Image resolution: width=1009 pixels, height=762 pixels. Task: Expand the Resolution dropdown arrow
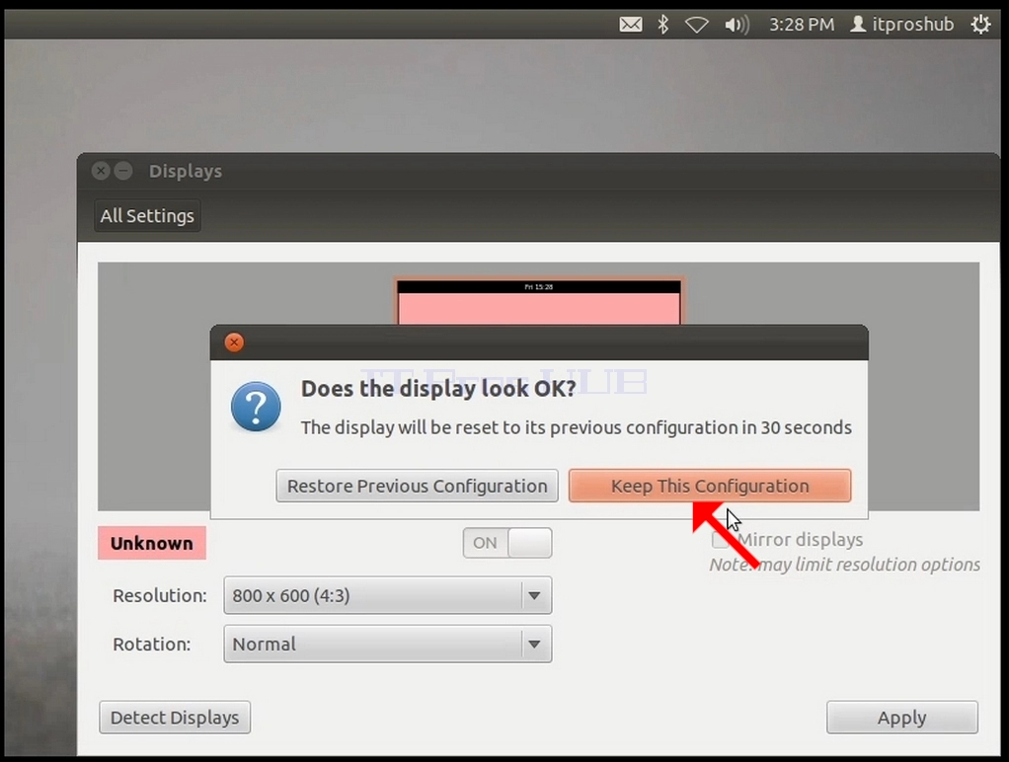pos(534,595)
